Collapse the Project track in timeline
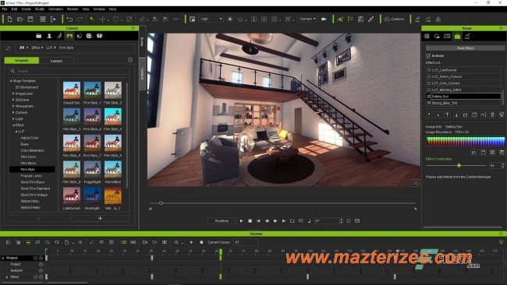 3,259
